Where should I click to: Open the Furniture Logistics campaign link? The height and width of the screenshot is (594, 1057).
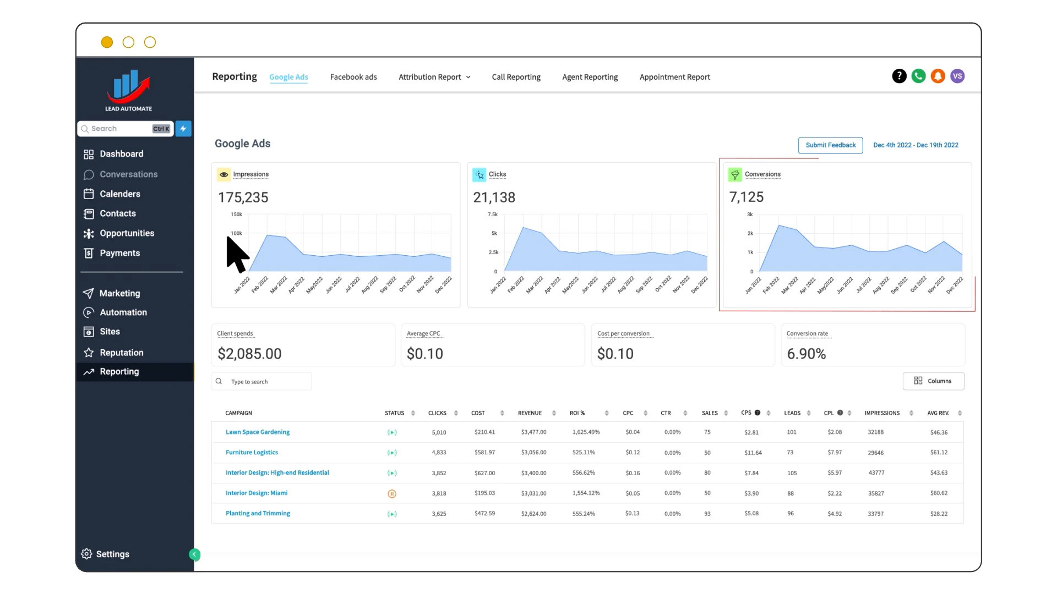coord(252,452)
